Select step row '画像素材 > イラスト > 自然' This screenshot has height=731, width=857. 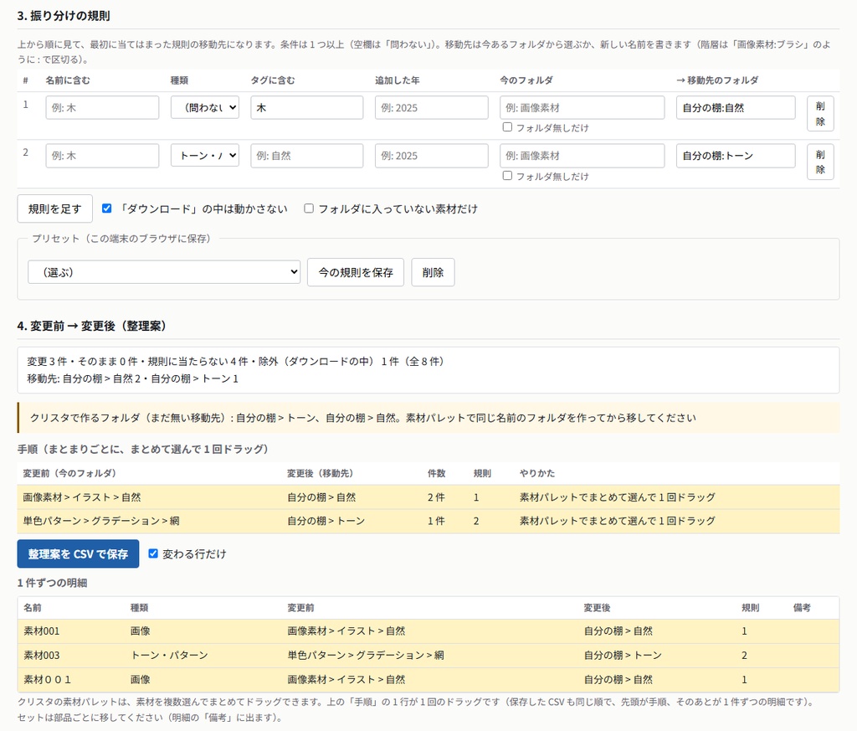click(x=428, y=497)
